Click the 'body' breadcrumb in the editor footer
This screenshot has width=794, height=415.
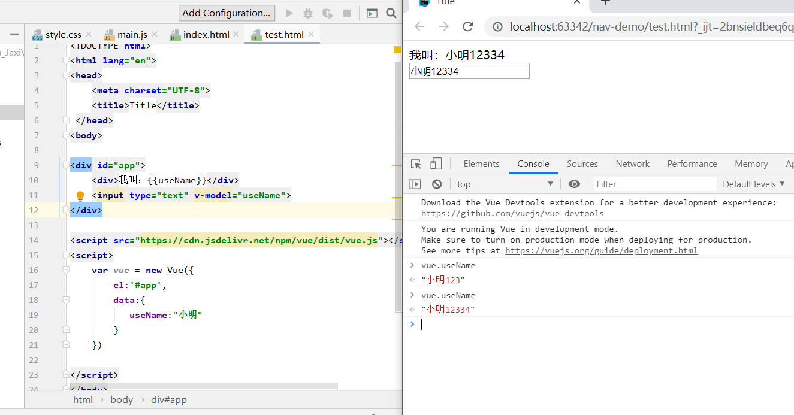pyautogui.click(x=122, y=400)
